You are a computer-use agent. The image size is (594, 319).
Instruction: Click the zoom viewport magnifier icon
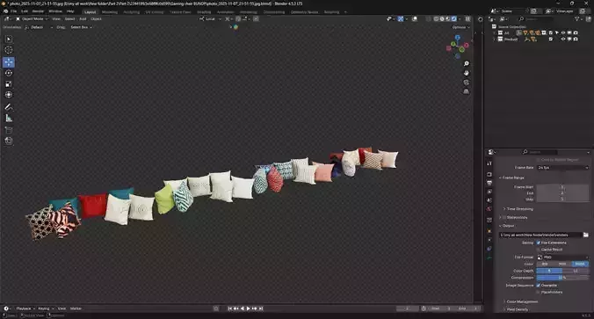pos(467,63)
